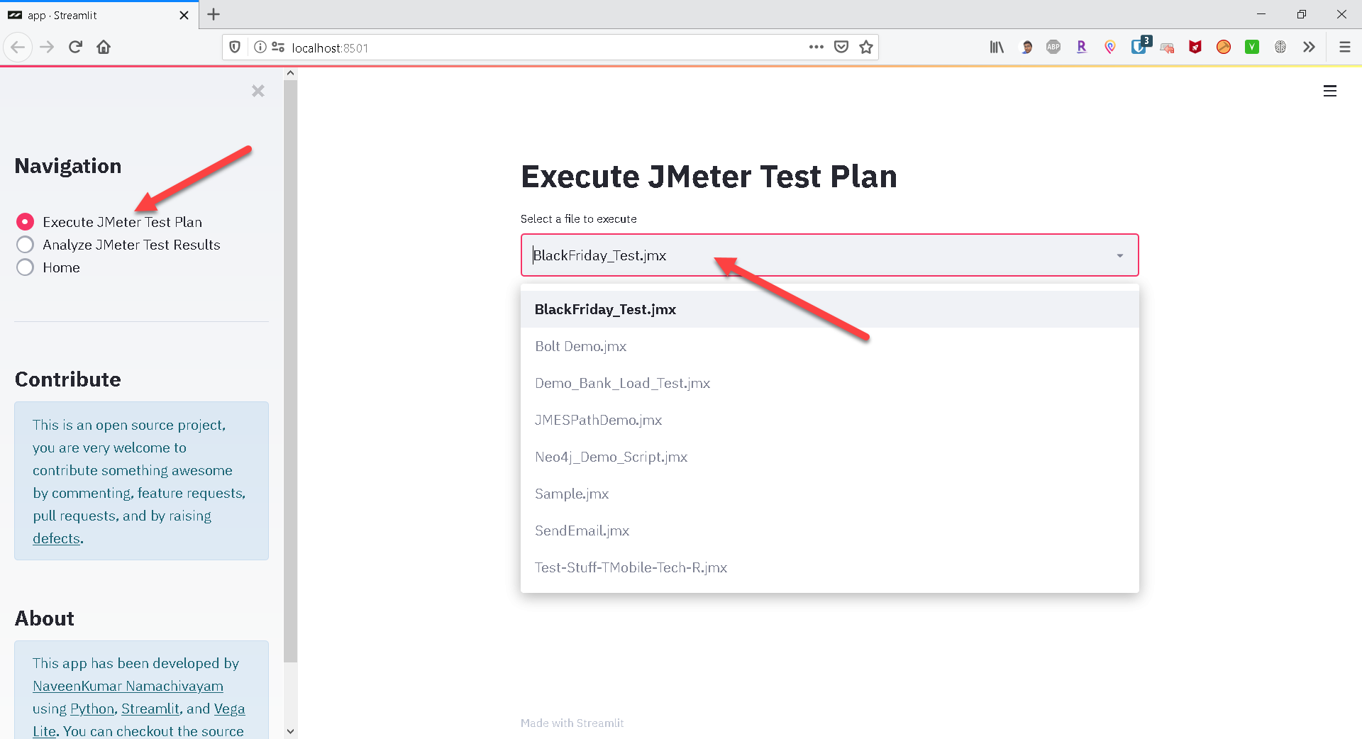This screenshot has width=1362, height=739.
Task: Go forward to next page
Action: pos(47,48)
